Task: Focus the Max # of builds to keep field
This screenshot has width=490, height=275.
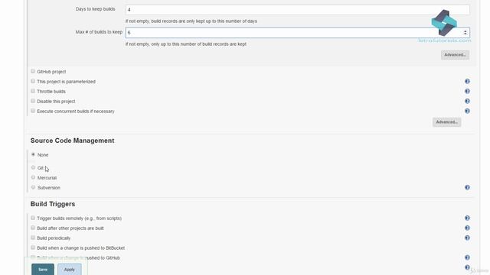Action: (298, 32)
